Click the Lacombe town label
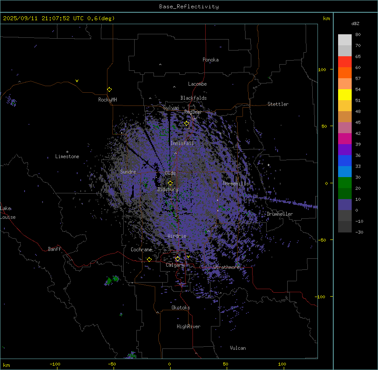378x370 pixels. (x=197, y=84)
